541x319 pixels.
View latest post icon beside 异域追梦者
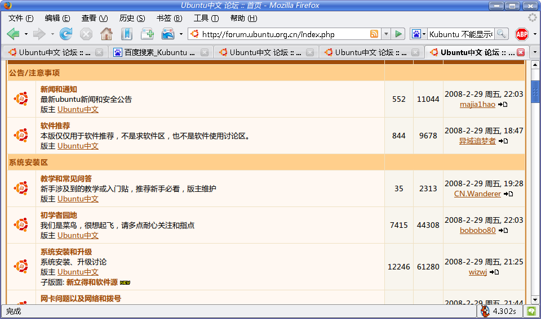pos(503,141)
